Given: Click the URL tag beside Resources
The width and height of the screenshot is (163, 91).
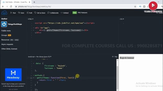Looking at the screenshot, I should click(x=12, y=40).
